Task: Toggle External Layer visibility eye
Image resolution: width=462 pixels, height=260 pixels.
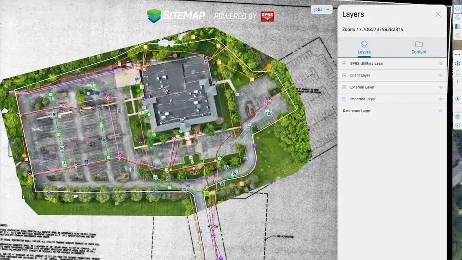Action: click(440, 87)
